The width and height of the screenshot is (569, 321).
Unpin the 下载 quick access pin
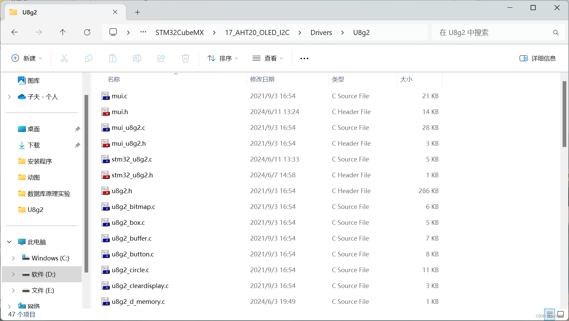tap(77, 145)
